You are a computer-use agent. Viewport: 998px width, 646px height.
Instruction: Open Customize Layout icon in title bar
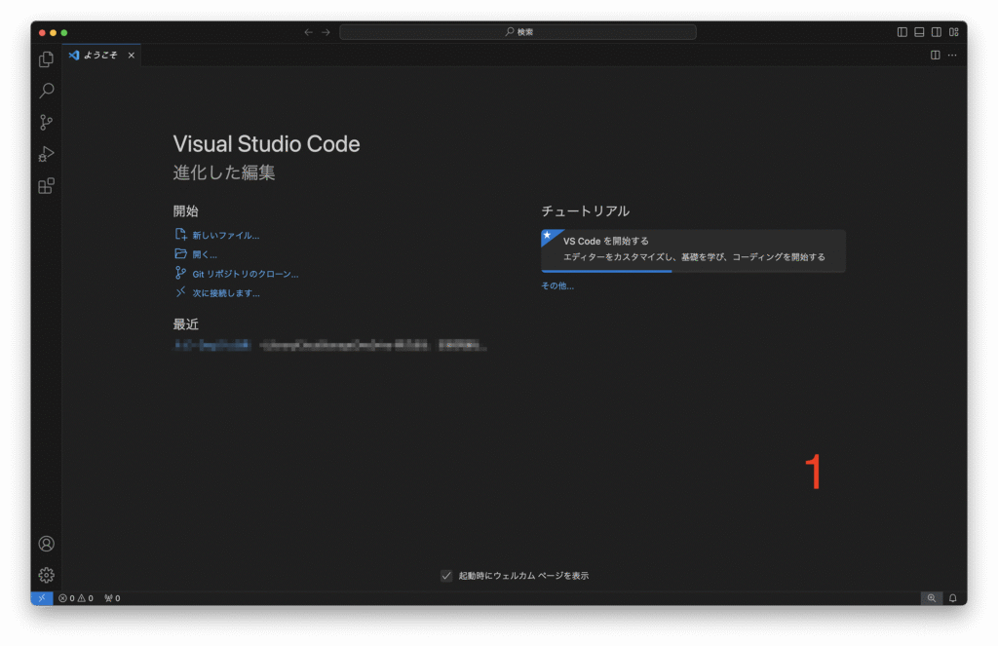[953, 32]
